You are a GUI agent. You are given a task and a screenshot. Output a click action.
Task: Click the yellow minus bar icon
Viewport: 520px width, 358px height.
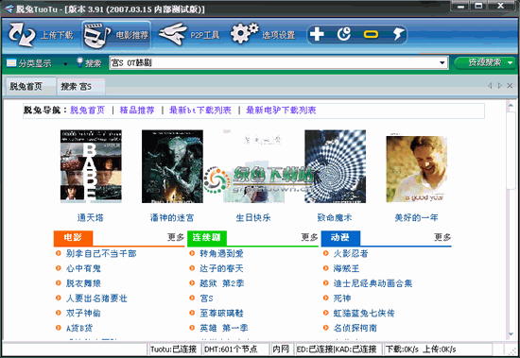tap(371, 34)
